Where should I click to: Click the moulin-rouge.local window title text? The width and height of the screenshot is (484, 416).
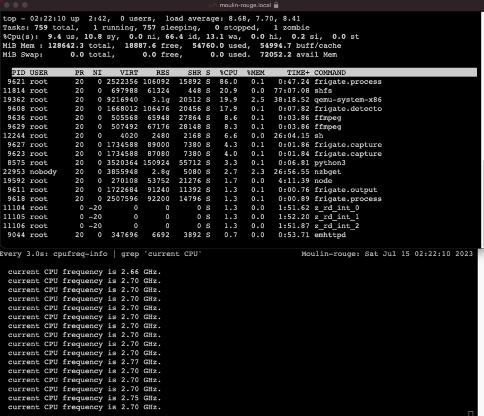[245, 5]
